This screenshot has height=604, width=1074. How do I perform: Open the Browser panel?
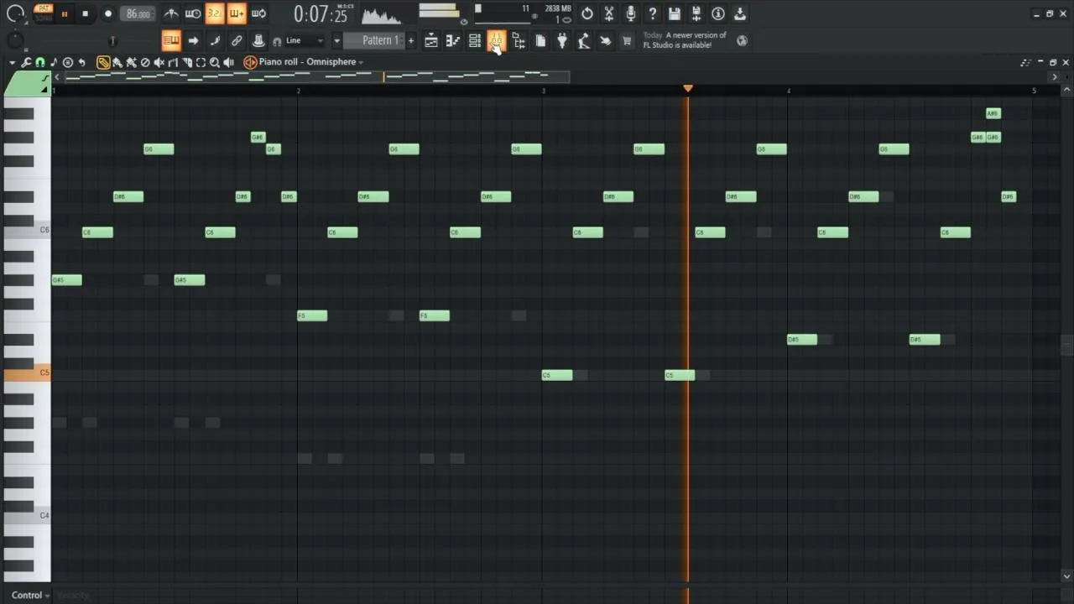518,40
